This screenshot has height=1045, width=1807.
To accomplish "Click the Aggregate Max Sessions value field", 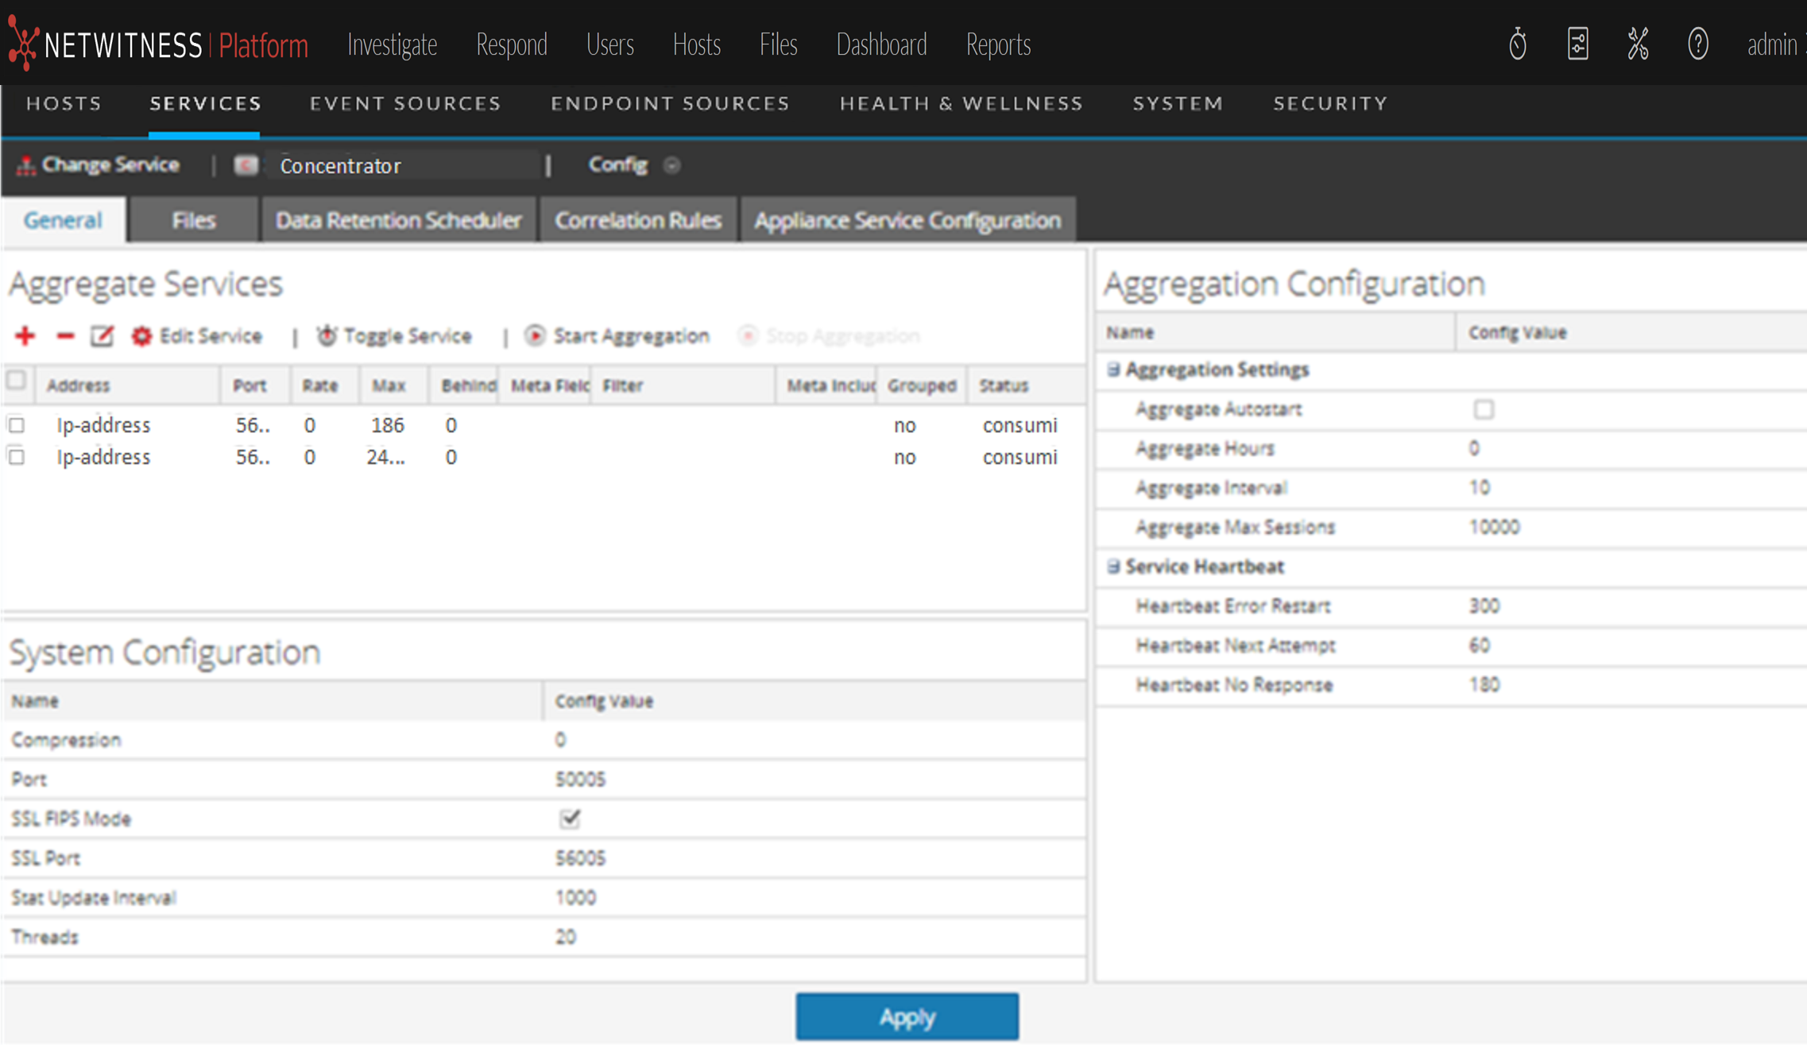I will click(1494, 527).
